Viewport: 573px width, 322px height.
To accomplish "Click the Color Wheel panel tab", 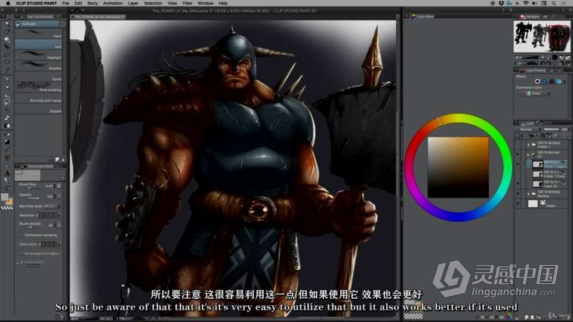I will pos(422,17).
